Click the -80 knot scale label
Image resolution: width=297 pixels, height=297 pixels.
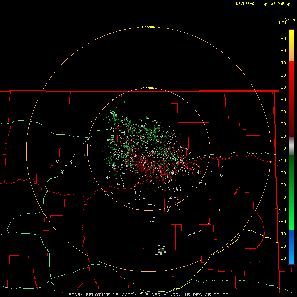click(282, 246)
